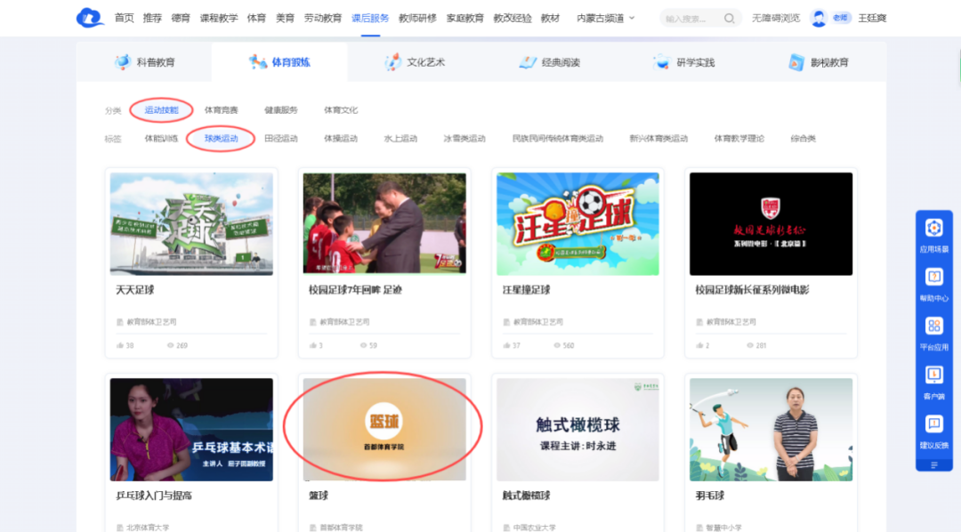Open the 天天足球 course thumbnail

tap(191, 223)
